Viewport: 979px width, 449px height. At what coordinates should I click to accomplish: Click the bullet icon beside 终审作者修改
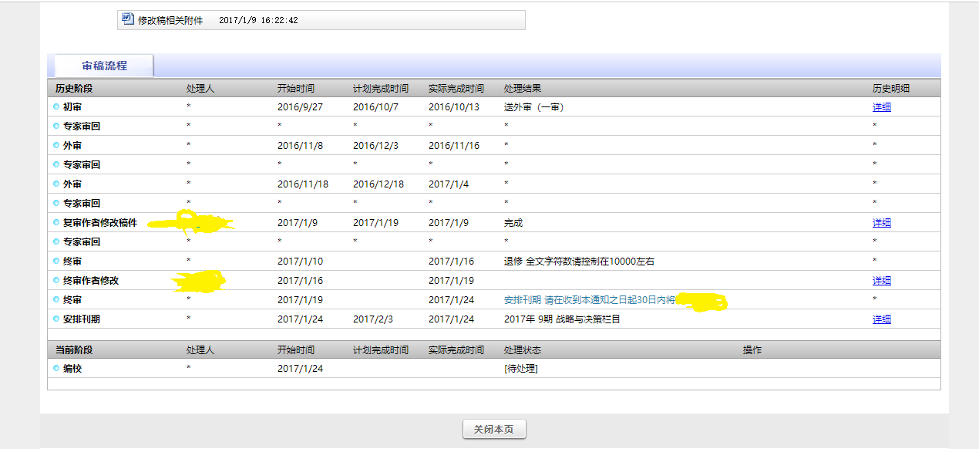(56, 281)
